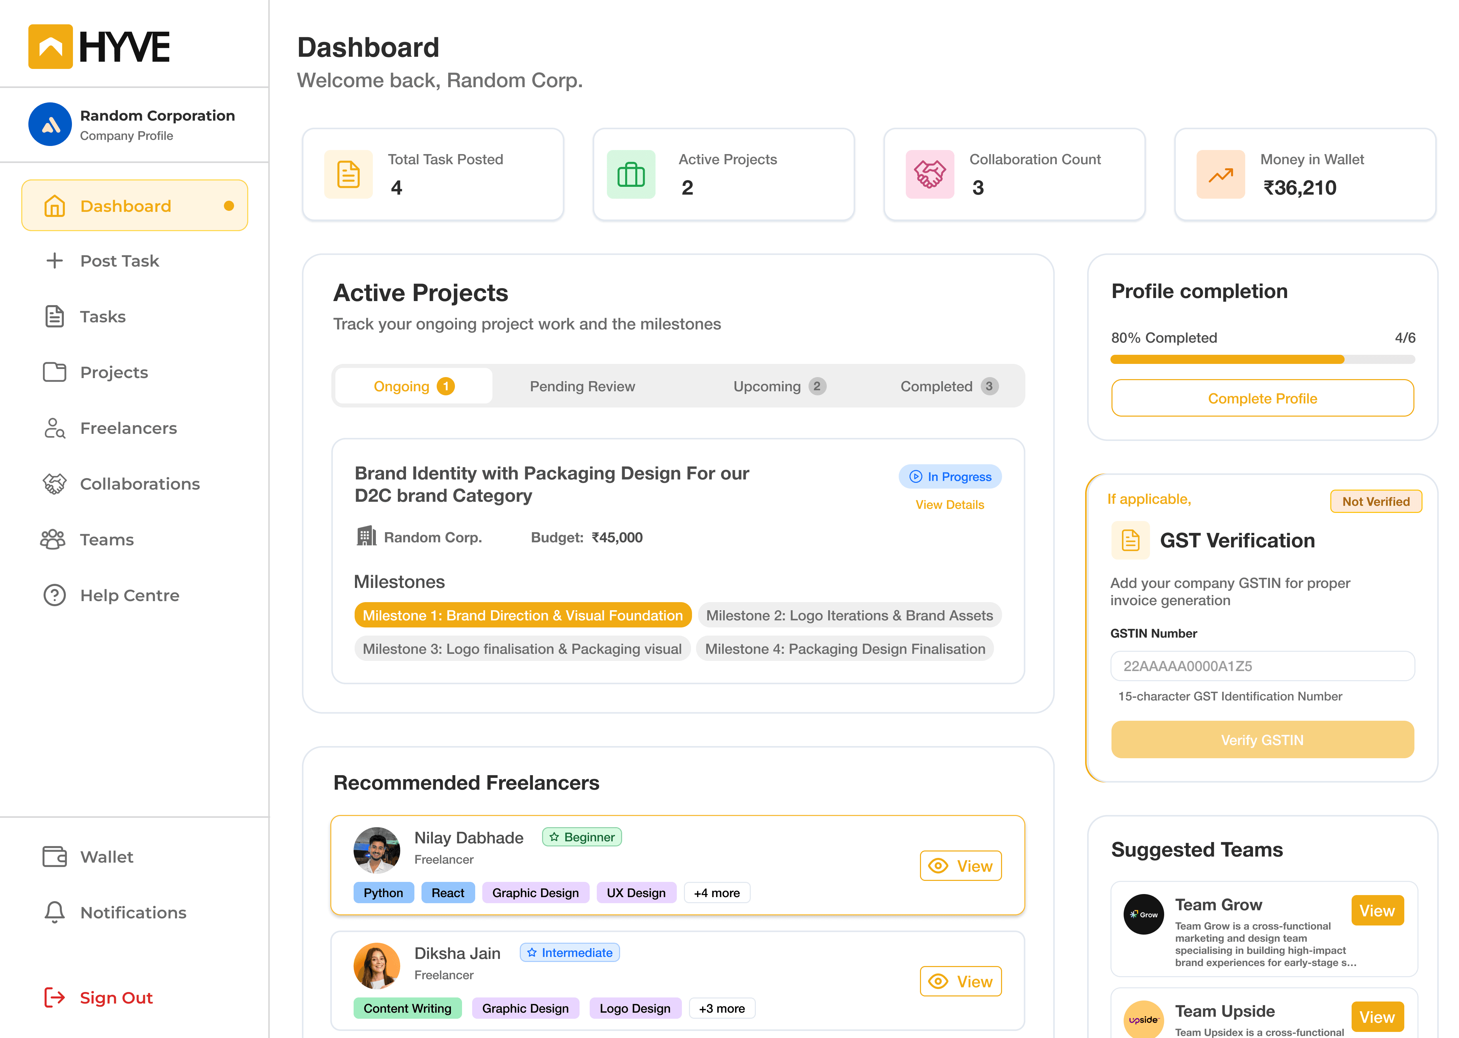This screenshot has height=1038, width=1459.
Task: Open Post Task via plus icon
Action: (54, 261)
